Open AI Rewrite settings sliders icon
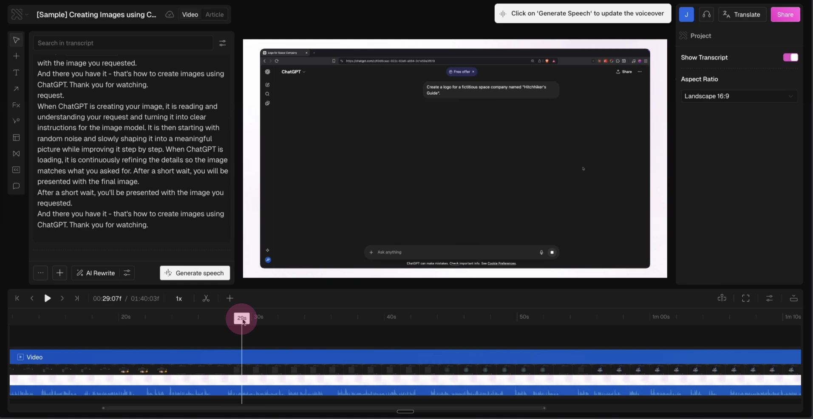The height and width of the screenshot is (419, 813). (x=127, y=273)
